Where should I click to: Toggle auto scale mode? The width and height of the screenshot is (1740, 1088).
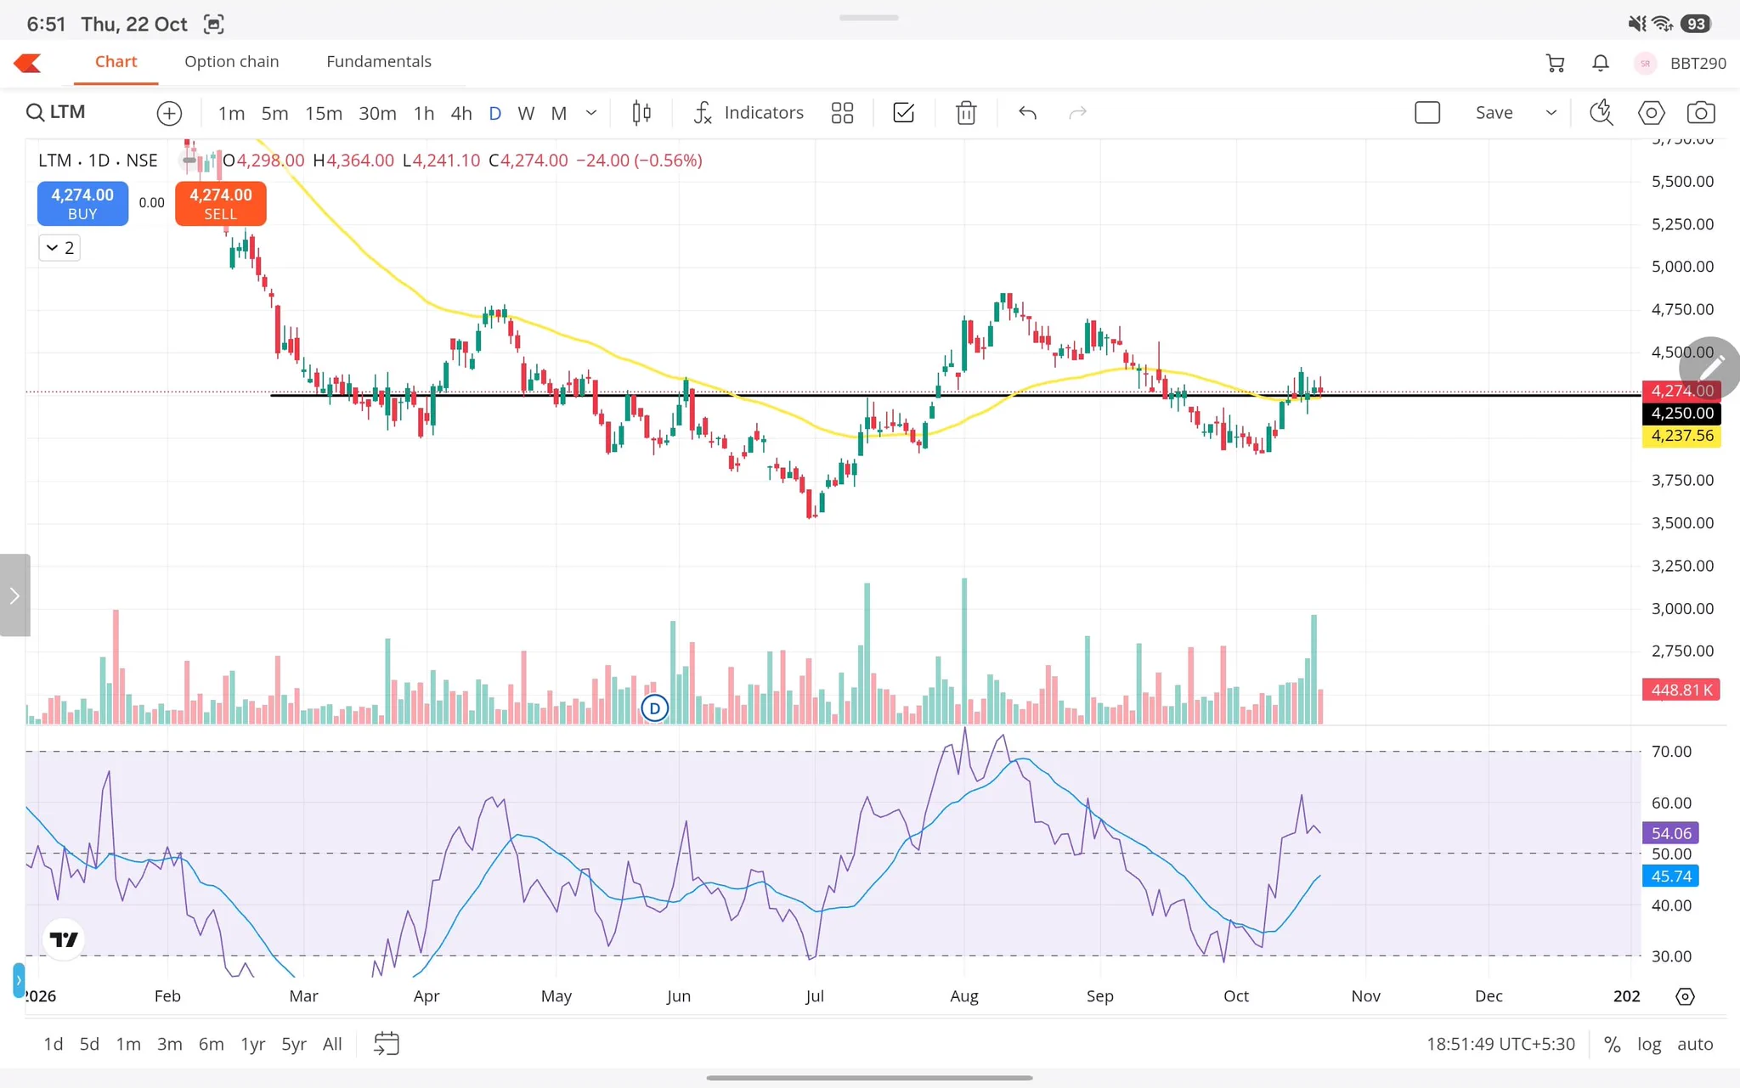(x=1695, y=1045)
